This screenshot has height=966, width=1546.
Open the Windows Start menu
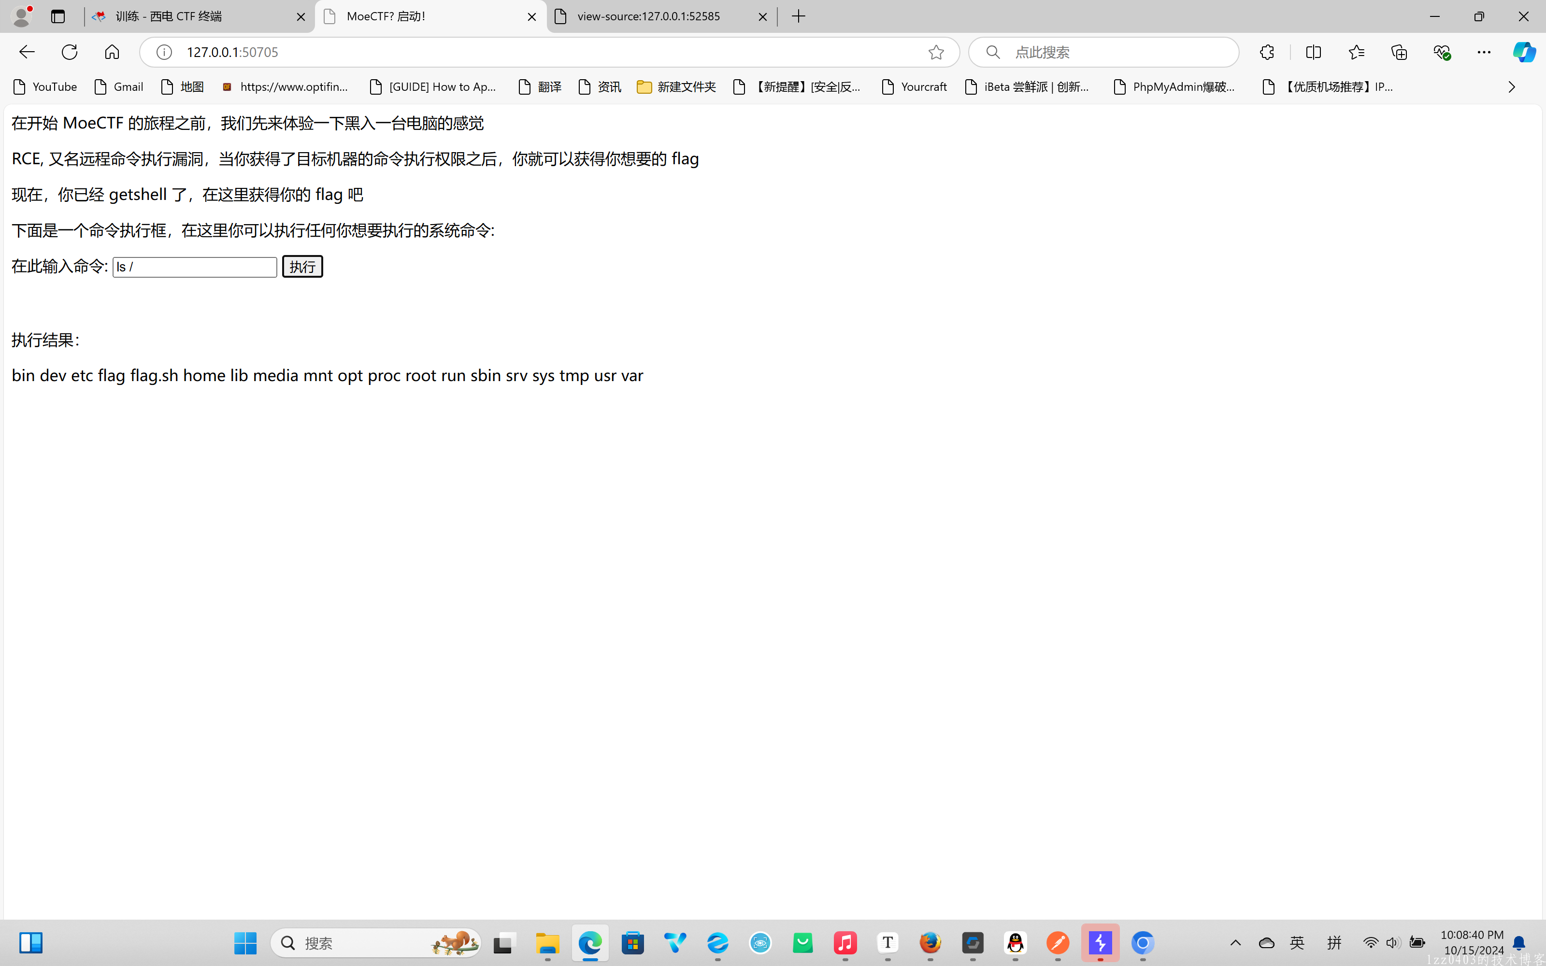(245, 942)
